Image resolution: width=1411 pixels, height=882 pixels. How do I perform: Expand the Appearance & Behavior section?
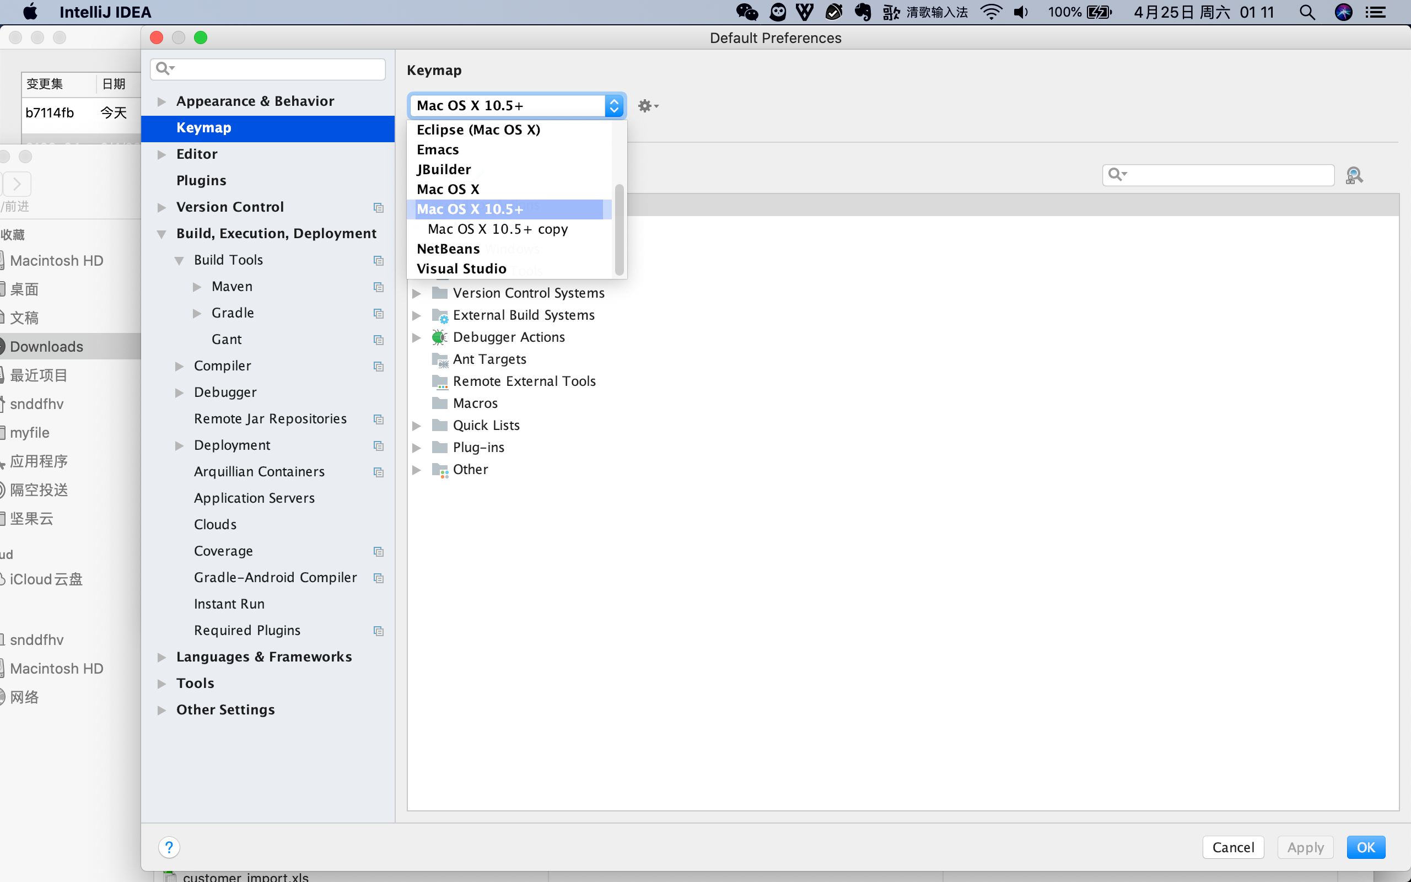pyautogui.click(x=161, y=101)
